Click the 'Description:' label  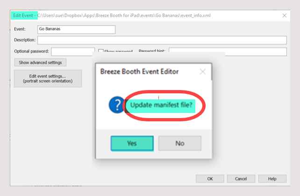click(25, 40)
